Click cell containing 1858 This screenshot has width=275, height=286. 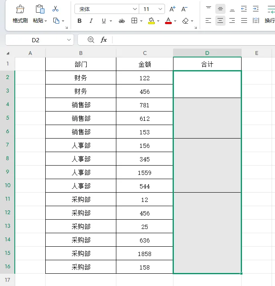pyautogui.click(x=145, y=253)
